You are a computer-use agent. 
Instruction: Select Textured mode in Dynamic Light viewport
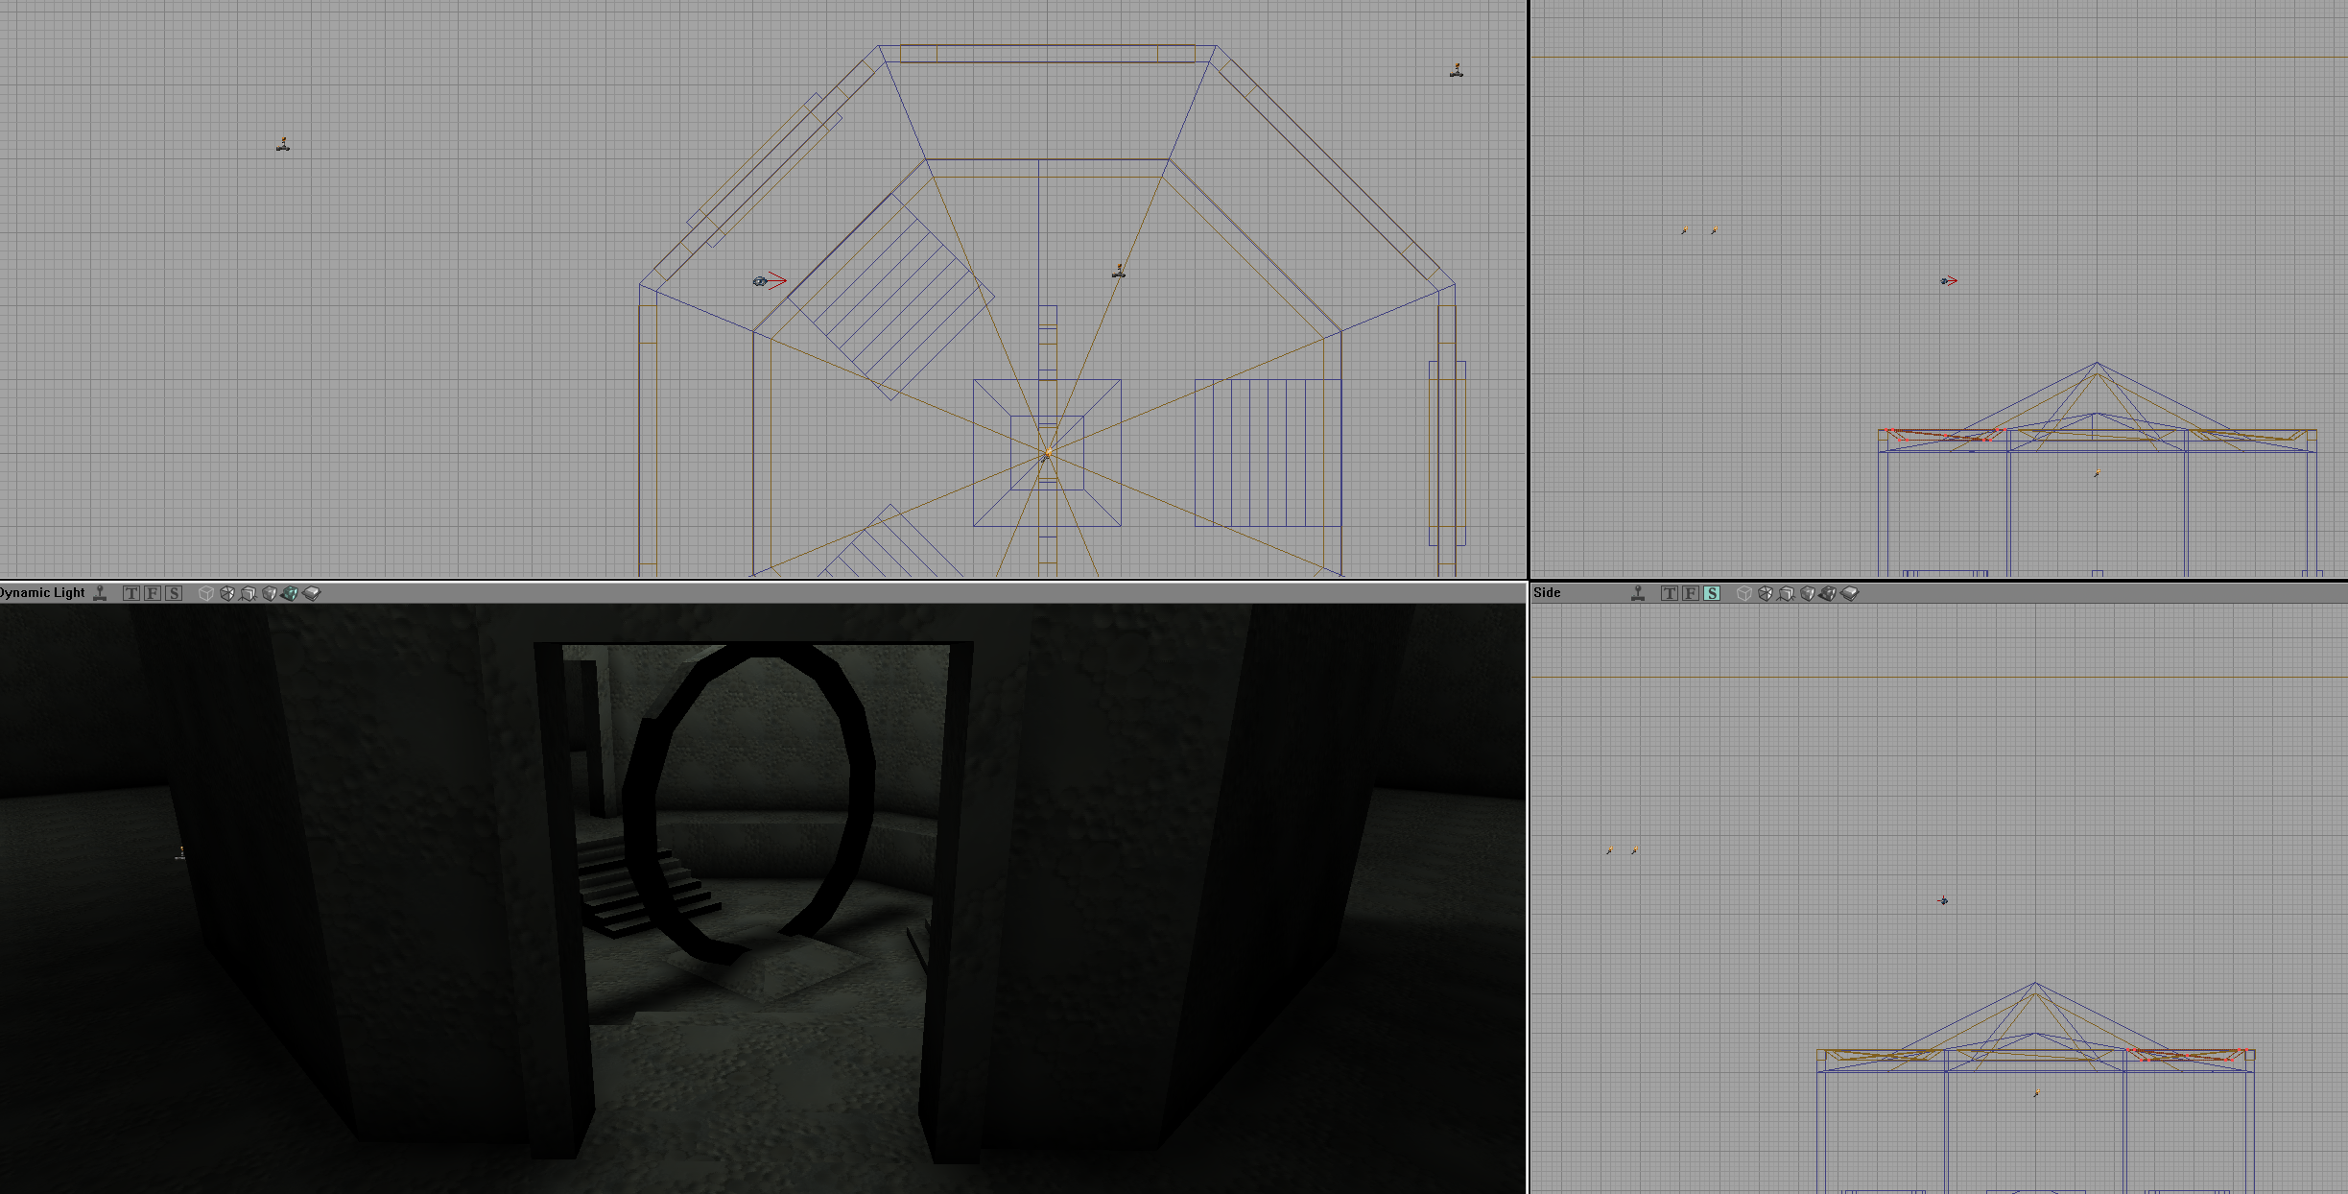pos(311,593)
